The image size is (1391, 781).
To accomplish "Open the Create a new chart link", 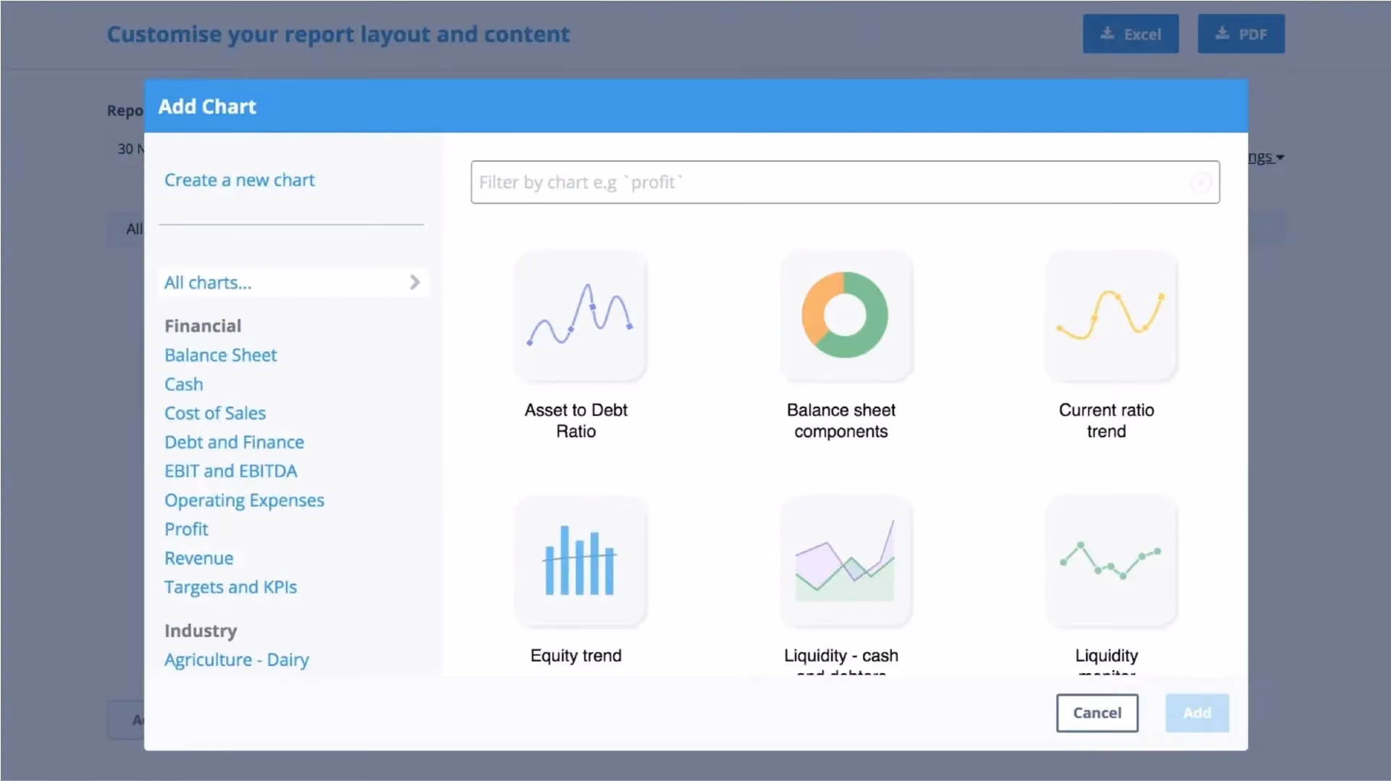I will 240,180.
